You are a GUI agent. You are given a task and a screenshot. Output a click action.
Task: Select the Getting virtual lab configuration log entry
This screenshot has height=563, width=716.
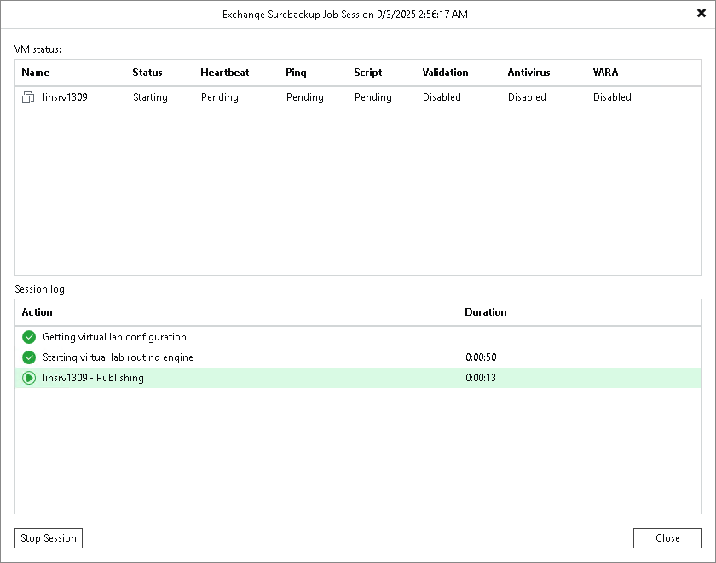(357, 337)
